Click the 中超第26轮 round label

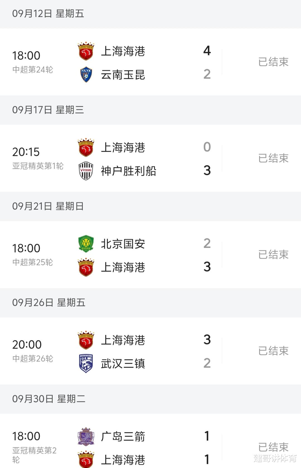pos(33,359)
